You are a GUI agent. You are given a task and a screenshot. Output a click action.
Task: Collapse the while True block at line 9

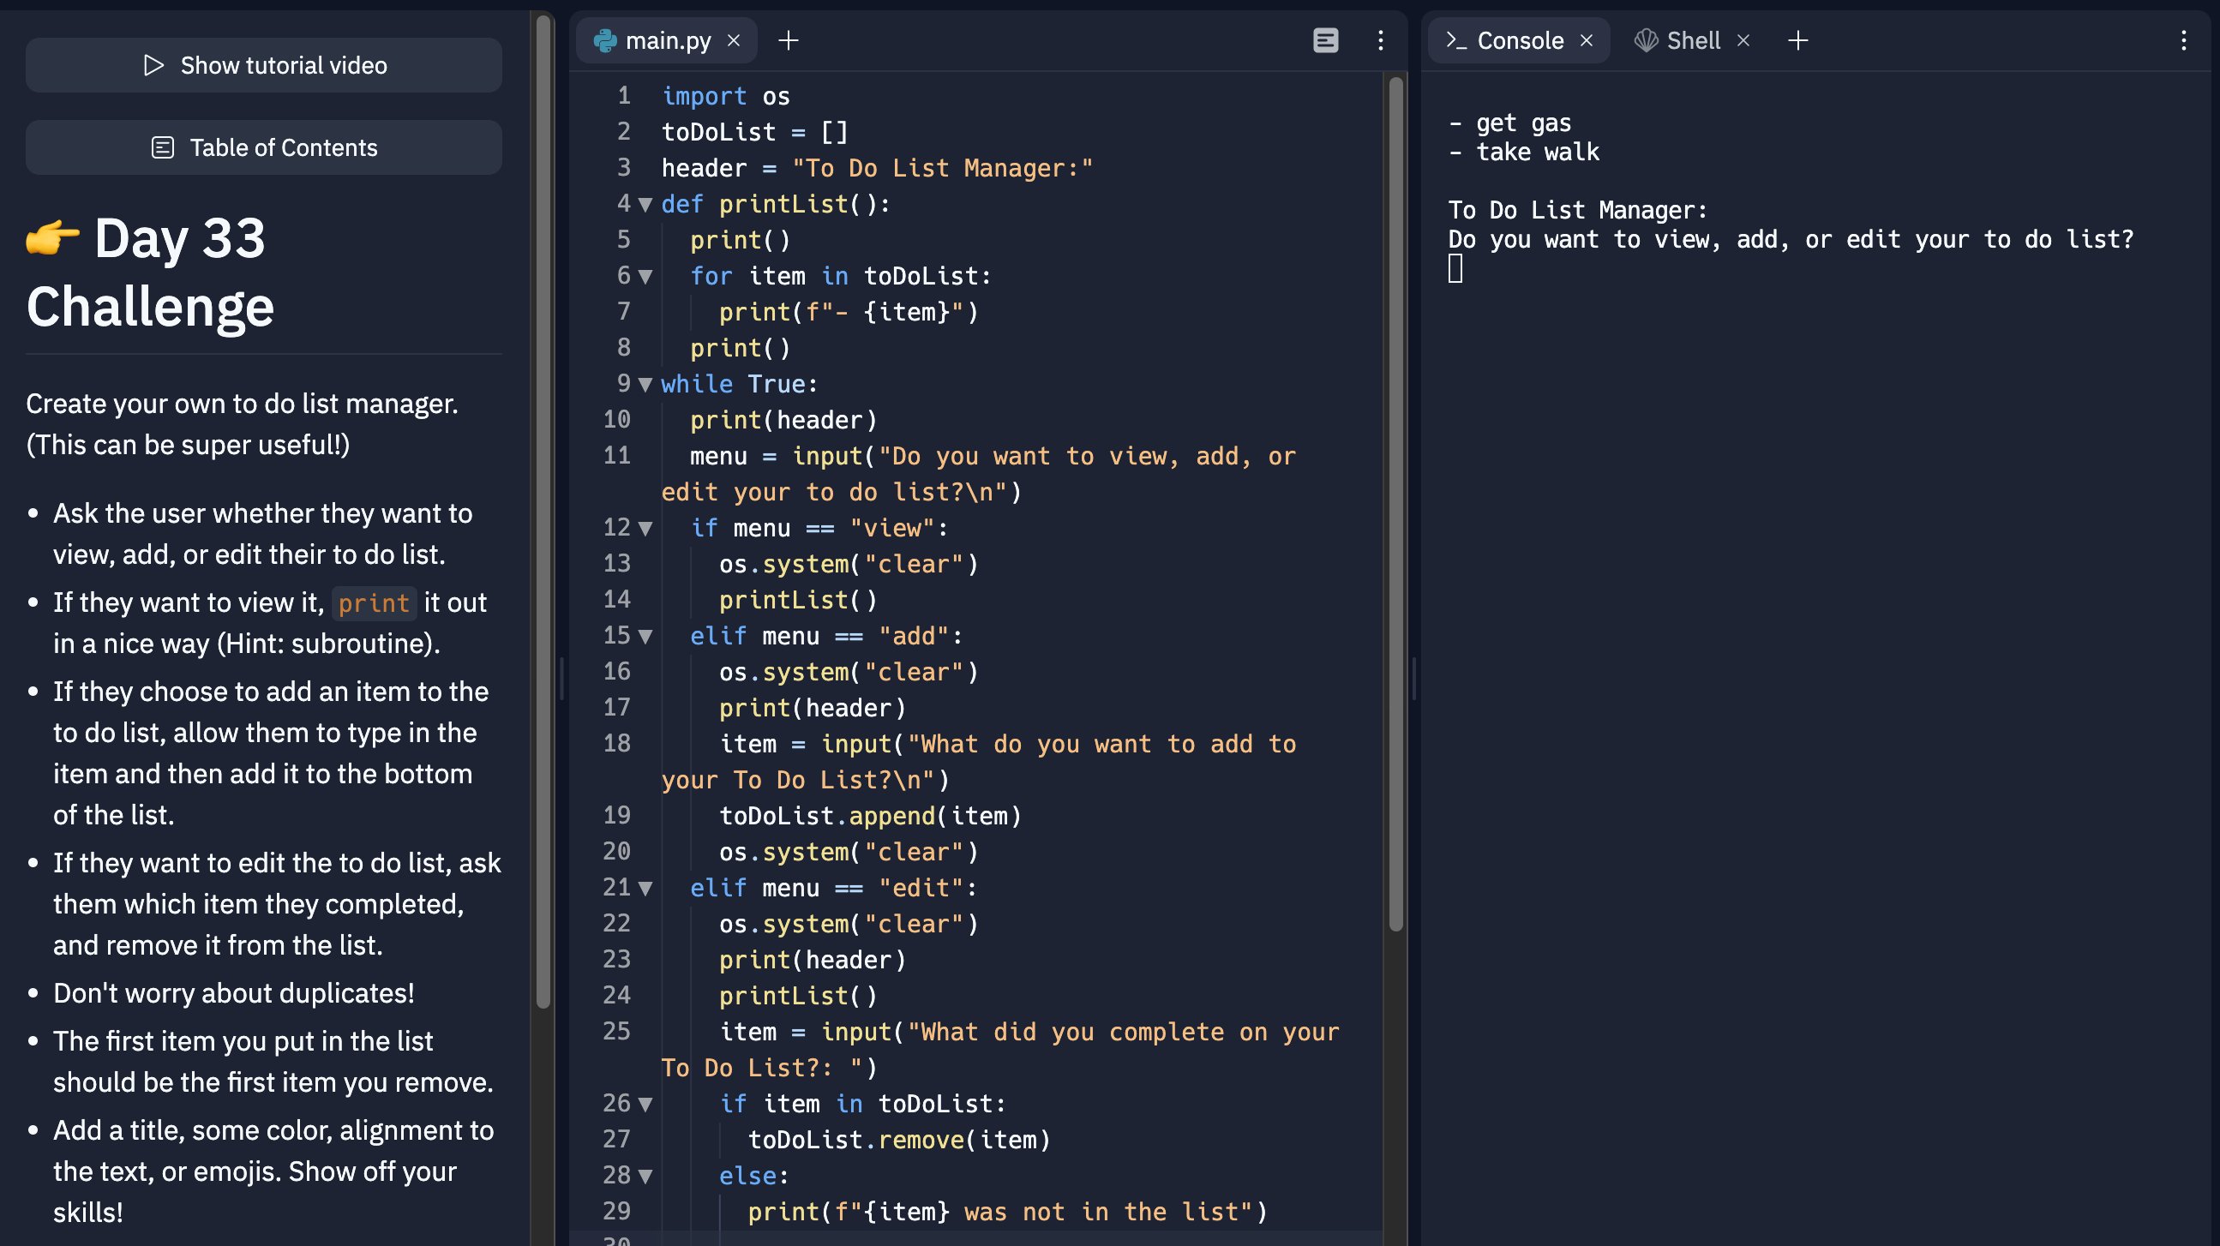[645, 384]
